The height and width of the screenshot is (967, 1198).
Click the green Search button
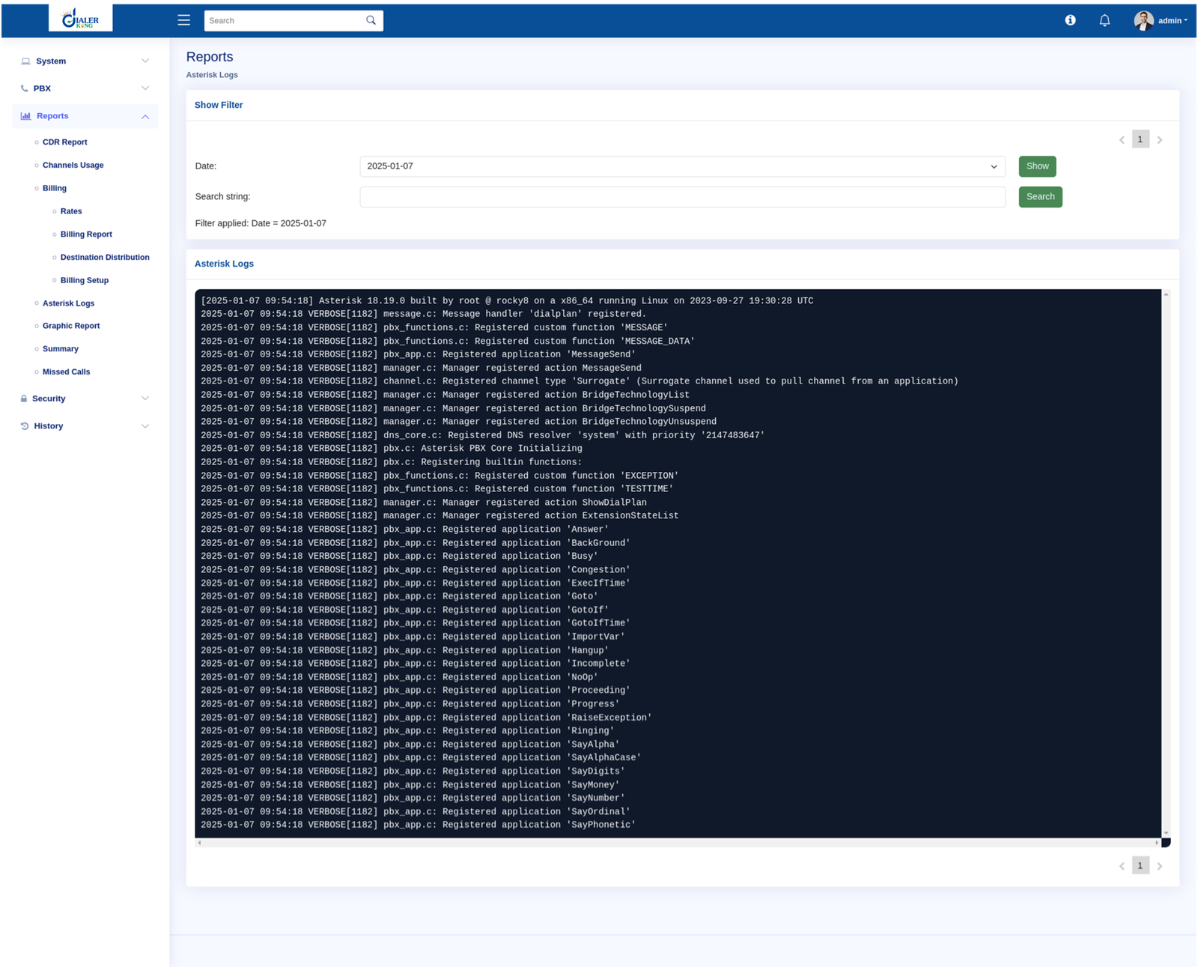click(1040, 197)
